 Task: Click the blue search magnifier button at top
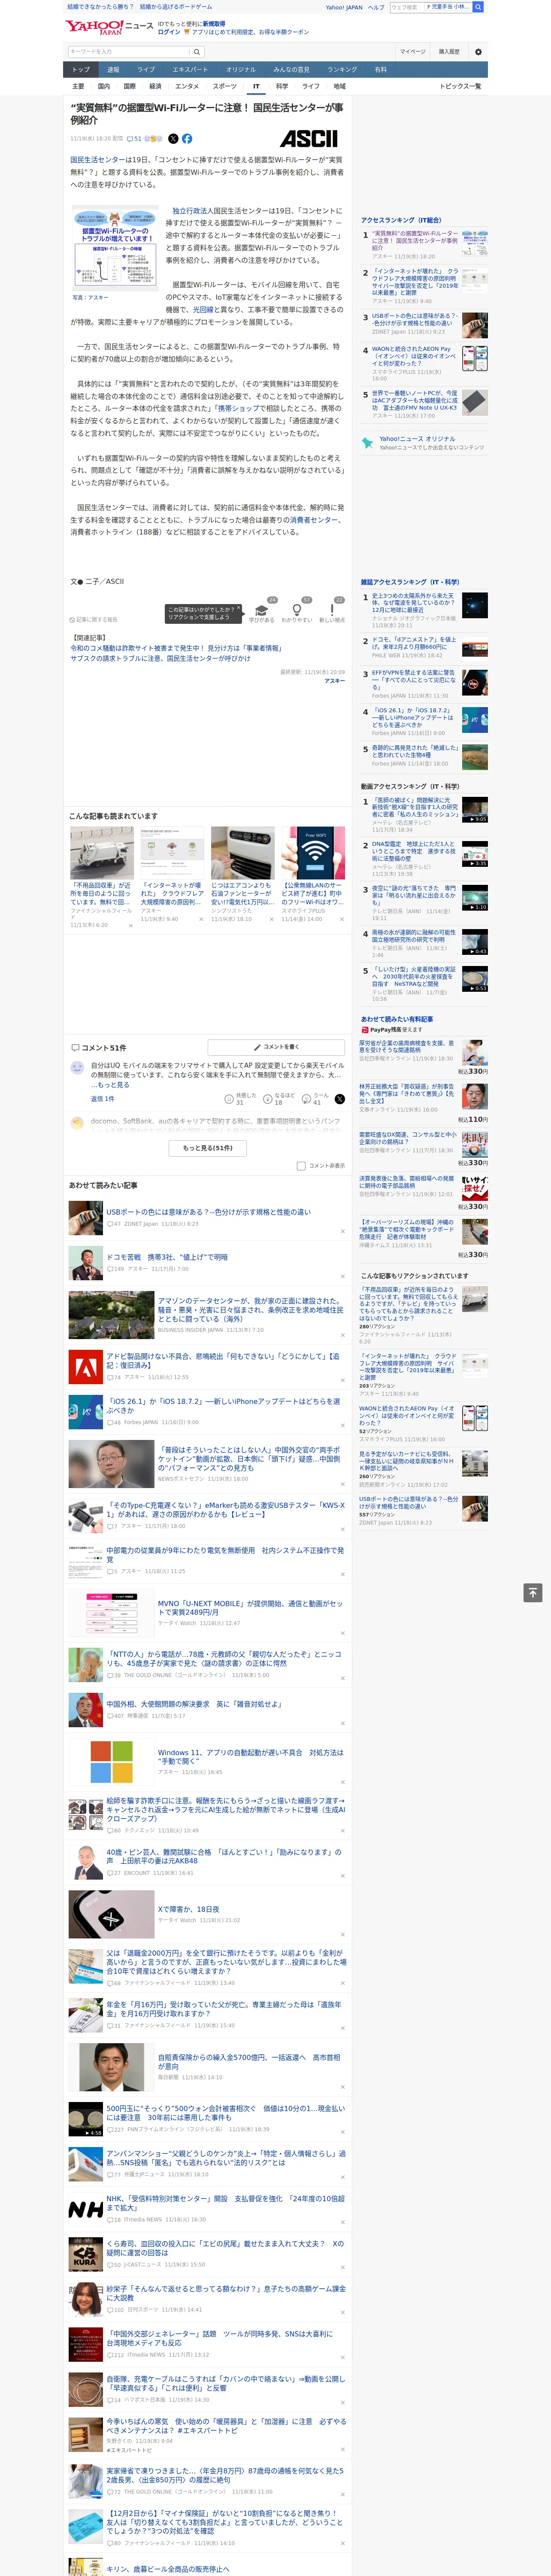(x=478, y=7)
